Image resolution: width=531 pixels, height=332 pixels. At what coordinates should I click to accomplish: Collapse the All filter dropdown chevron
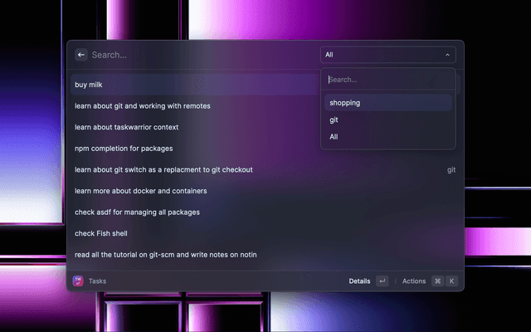pyautogui.click(x=448, y=55)
